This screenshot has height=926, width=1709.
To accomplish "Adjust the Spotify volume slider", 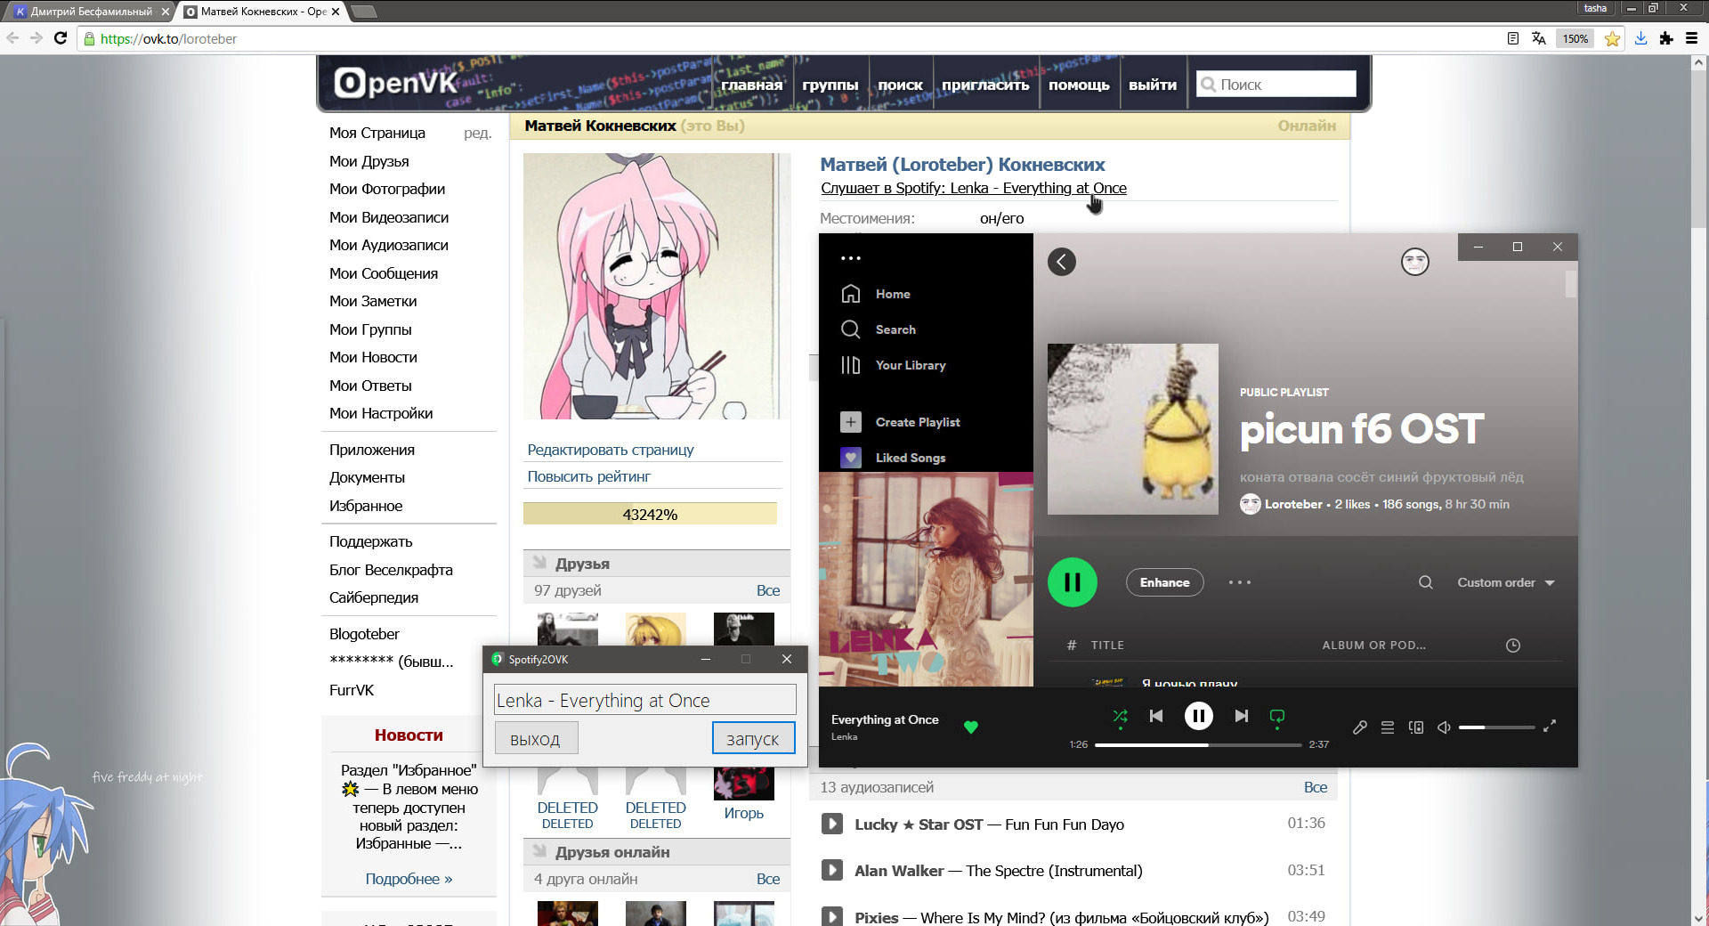I will click(x=1496, y=727).
